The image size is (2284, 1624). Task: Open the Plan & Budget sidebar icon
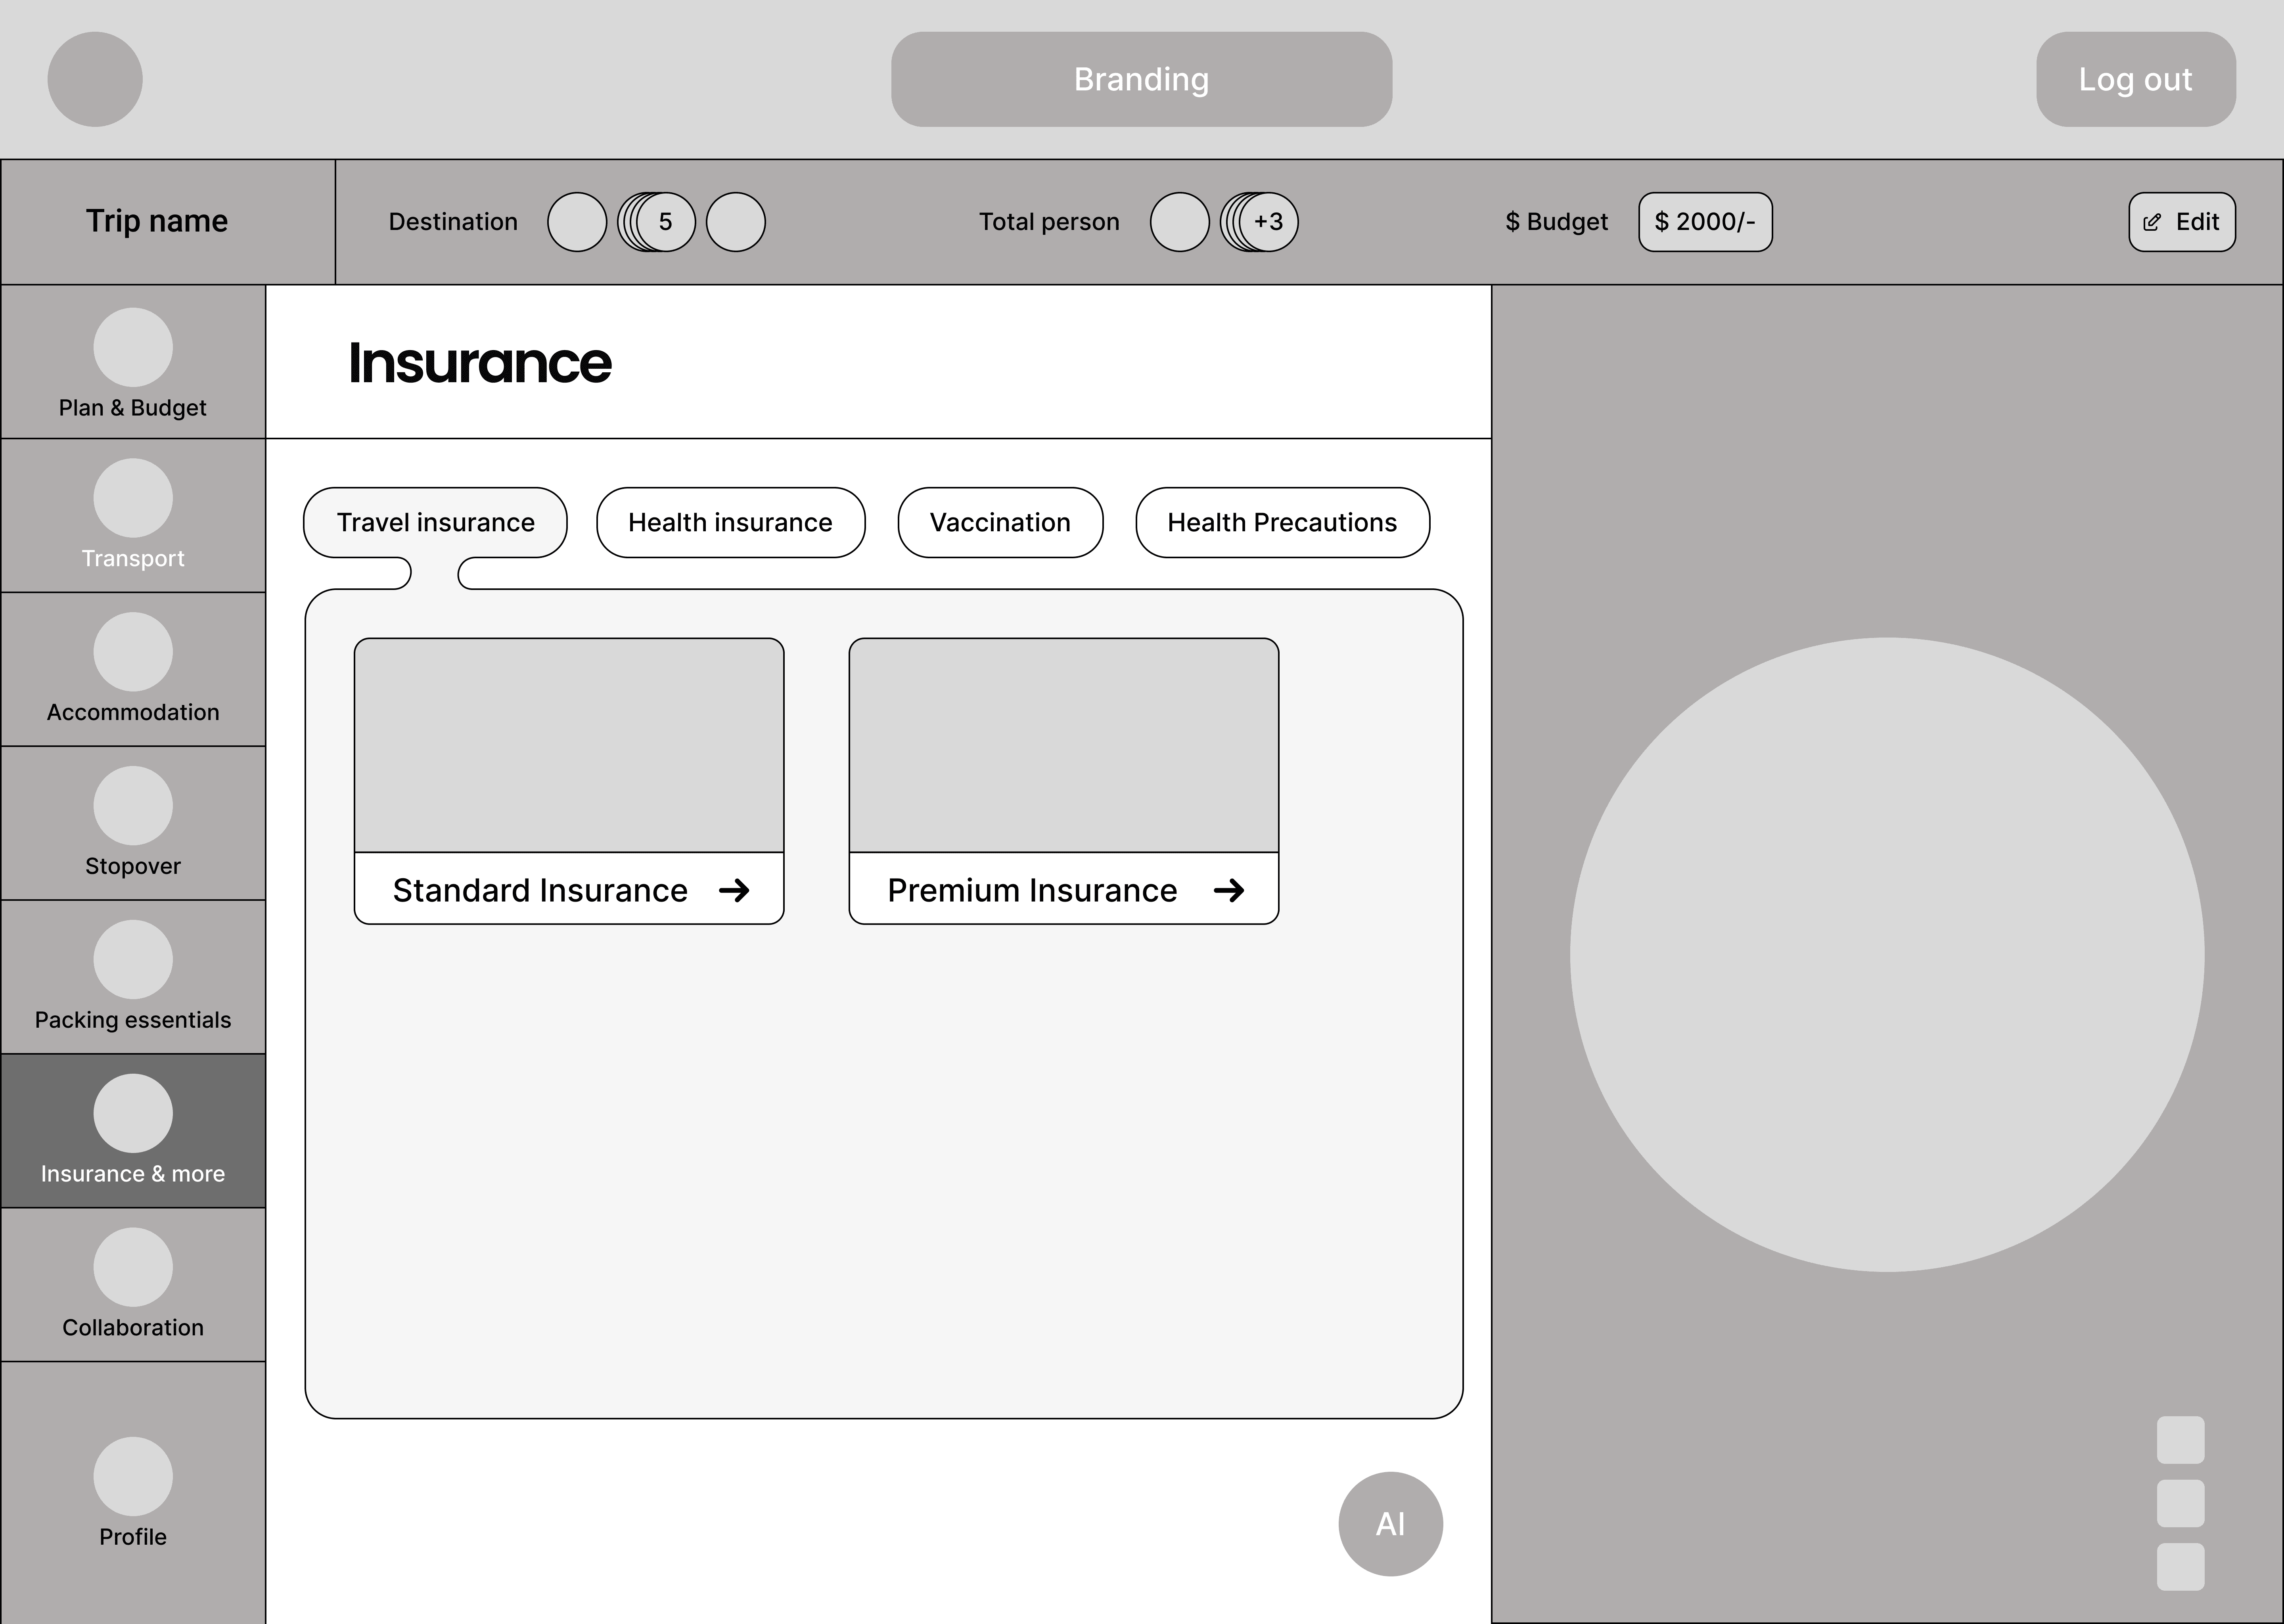[x=132, y=347]
